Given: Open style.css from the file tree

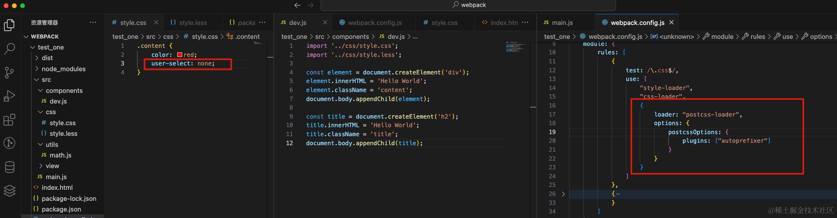Looking at the screenshot, I should 63,123.
